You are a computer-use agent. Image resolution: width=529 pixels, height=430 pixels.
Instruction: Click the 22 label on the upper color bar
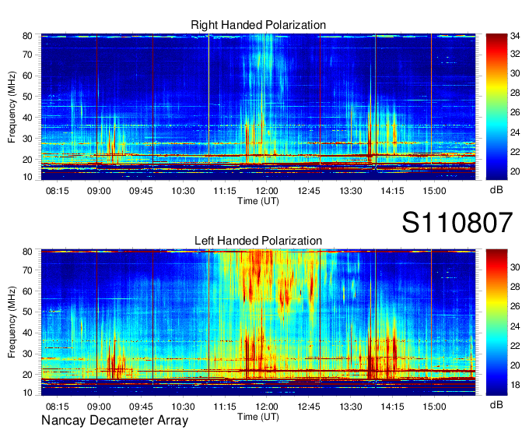point(515,152)
